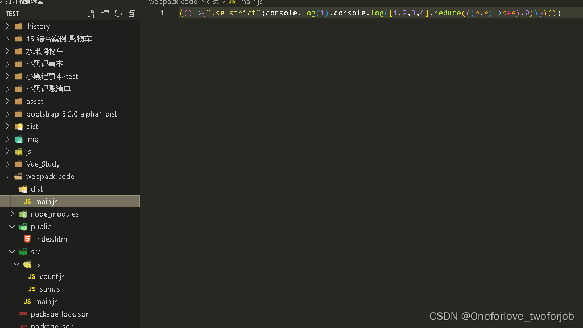Expand the node_modules folder
This screenshot has height=328, width=583.
(12, 214)
